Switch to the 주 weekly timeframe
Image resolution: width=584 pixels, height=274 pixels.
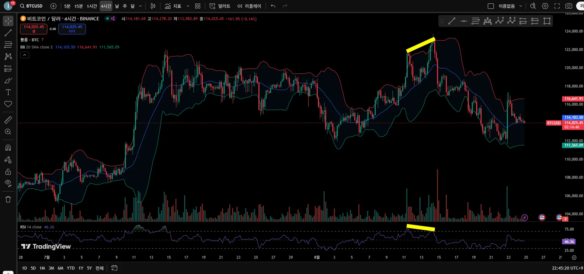[x=125, y=6]
